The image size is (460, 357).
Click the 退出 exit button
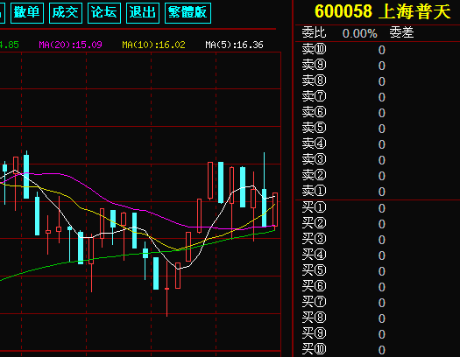tap(143, 13)
